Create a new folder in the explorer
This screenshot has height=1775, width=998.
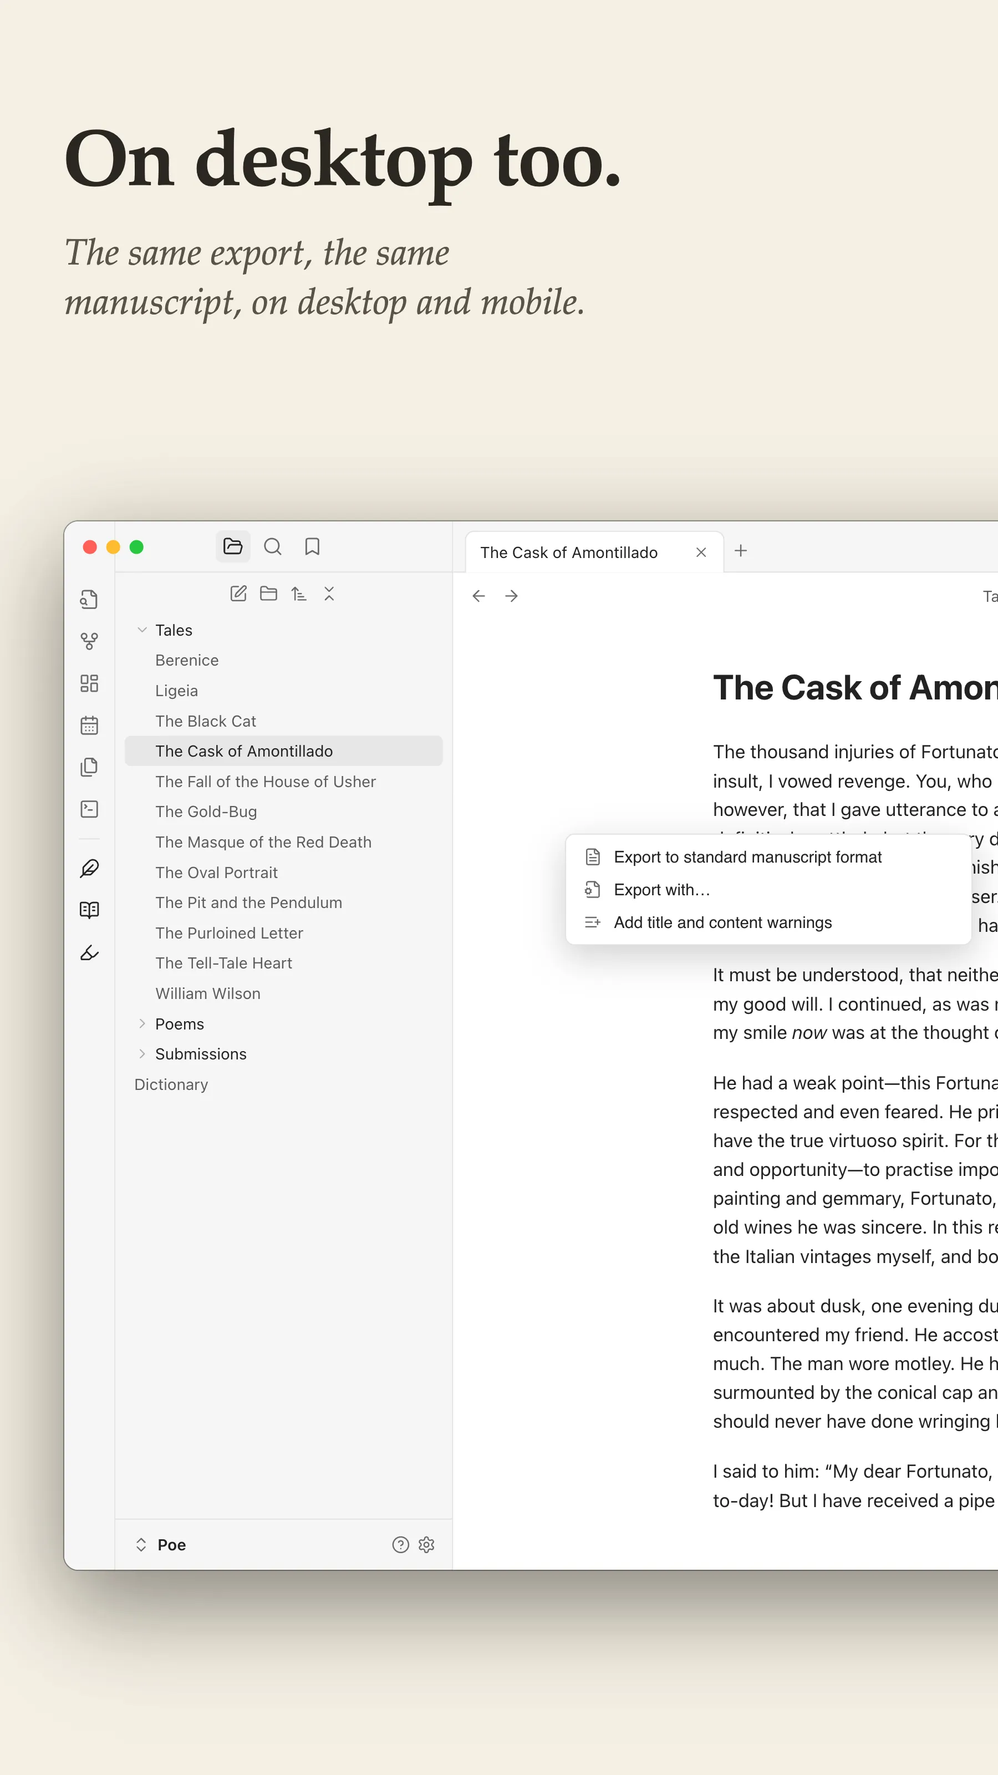(x=268, y=594)
